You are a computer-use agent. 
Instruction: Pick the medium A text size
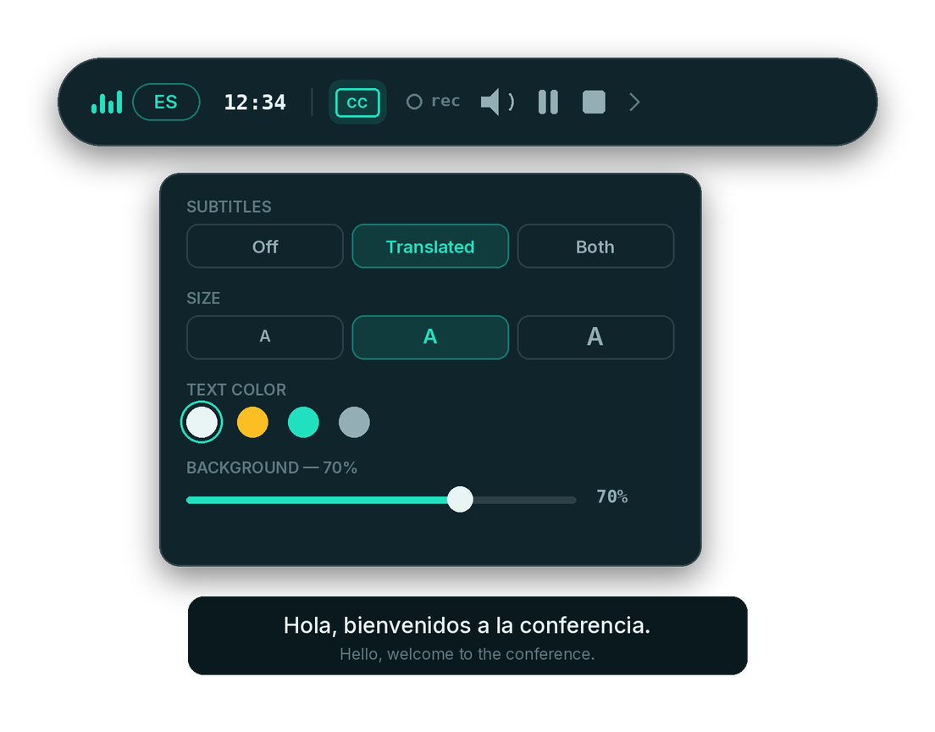point(430,337)
